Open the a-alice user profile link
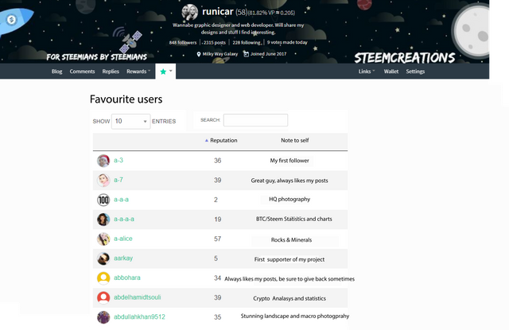The height and width of the screenshot is (330, 509). [123, 239]
